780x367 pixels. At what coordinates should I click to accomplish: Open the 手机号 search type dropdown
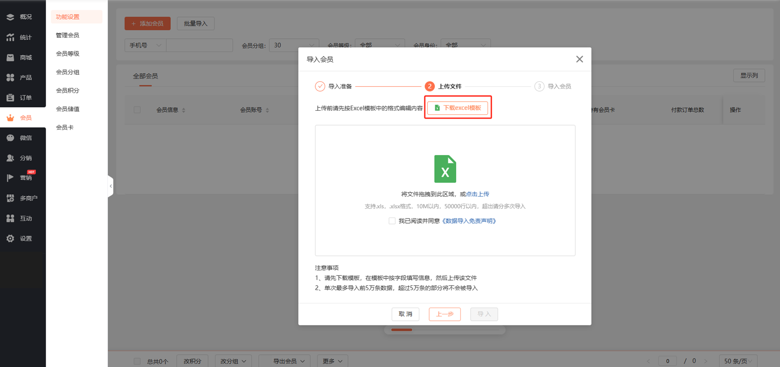145,45
